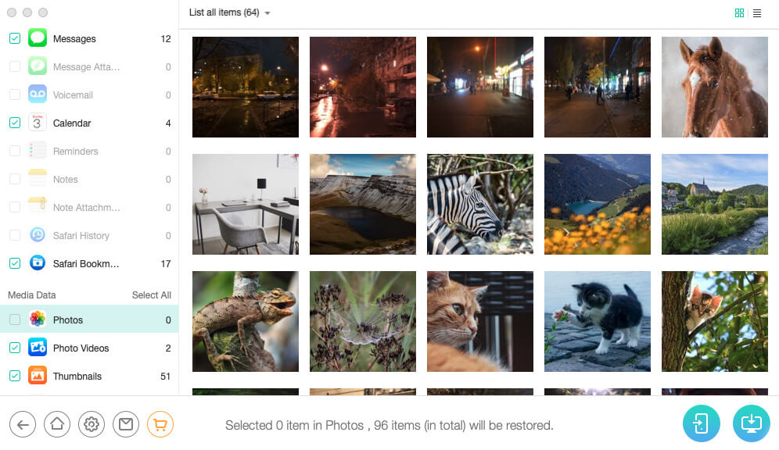Check the Photos checkbox

tap(15, 320)
